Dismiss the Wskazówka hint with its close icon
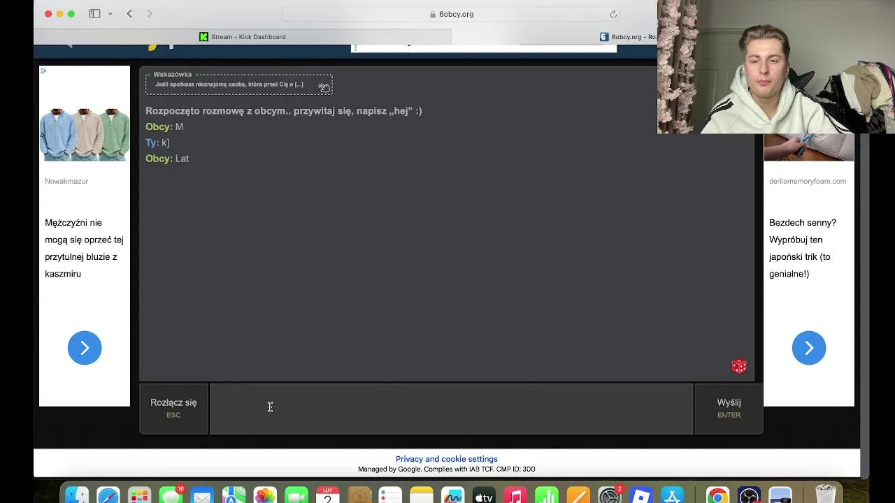This screenshot has height=503, width=895. point(324,87)
